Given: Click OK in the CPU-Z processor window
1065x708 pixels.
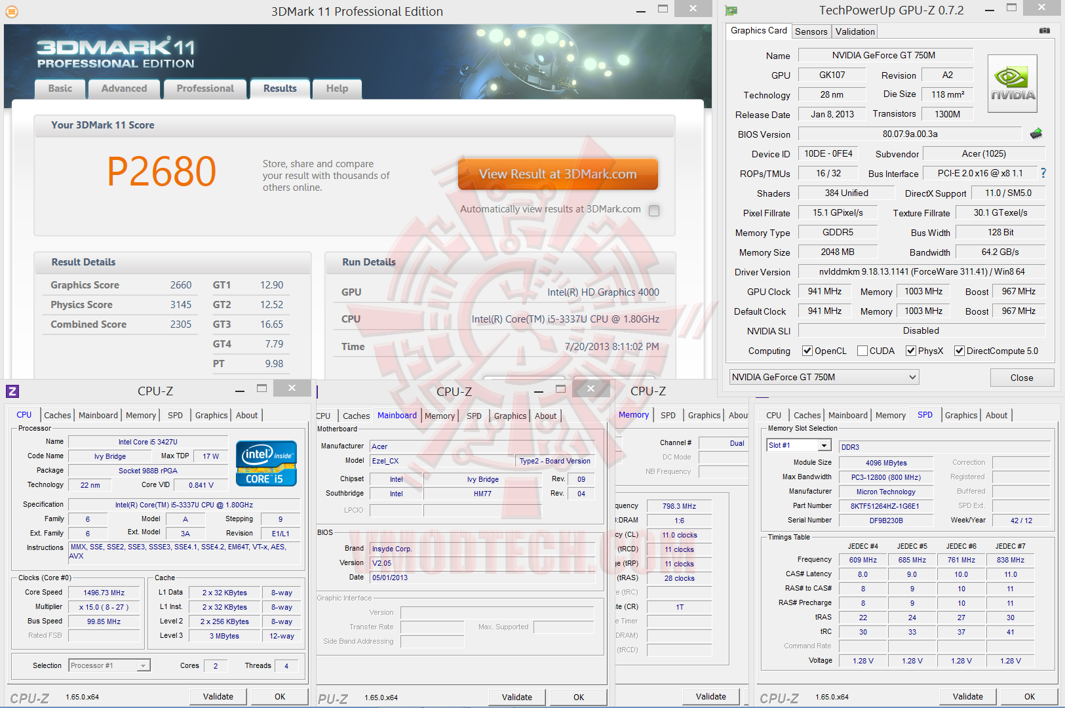Looking at the screenshot, I should [280, 697].
